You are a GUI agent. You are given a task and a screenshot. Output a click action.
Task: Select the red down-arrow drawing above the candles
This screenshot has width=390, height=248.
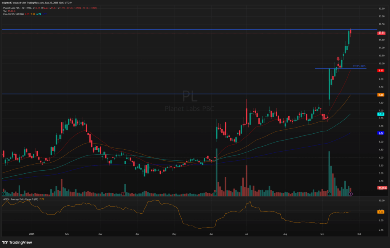338,59
